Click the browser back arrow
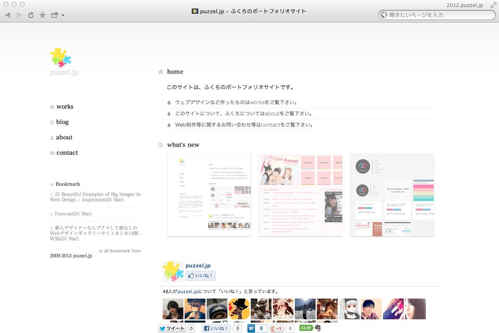This screenshot has width=499, height=333. pyautogui.click(x=7, y=15)
